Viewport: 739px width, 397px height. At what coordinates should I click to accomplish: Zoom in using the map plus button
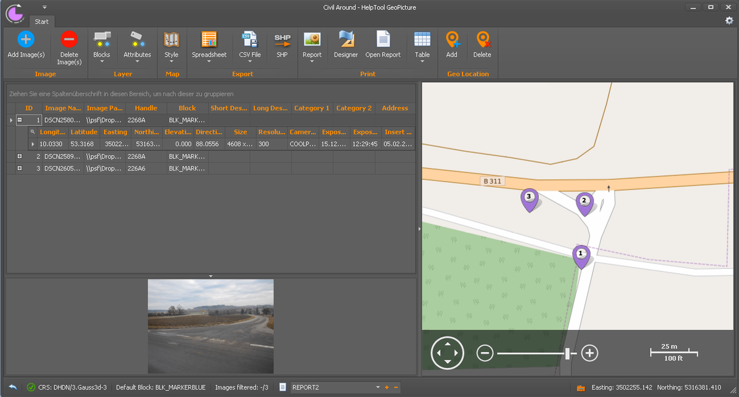(589, 353)
